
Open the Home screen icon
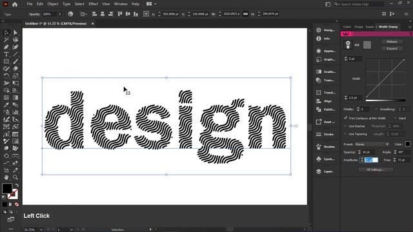click(15, 5)
